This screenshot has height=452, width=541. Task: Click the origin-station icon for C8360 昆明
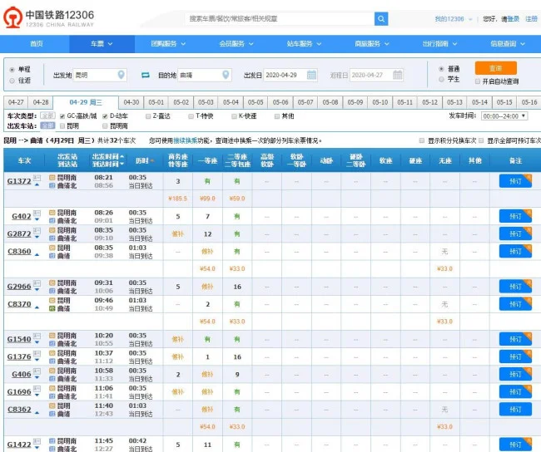point(52,248)
